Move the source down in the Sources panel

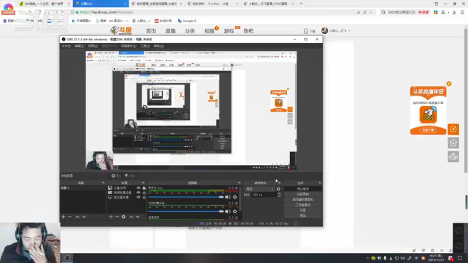(x=137, y=217)
